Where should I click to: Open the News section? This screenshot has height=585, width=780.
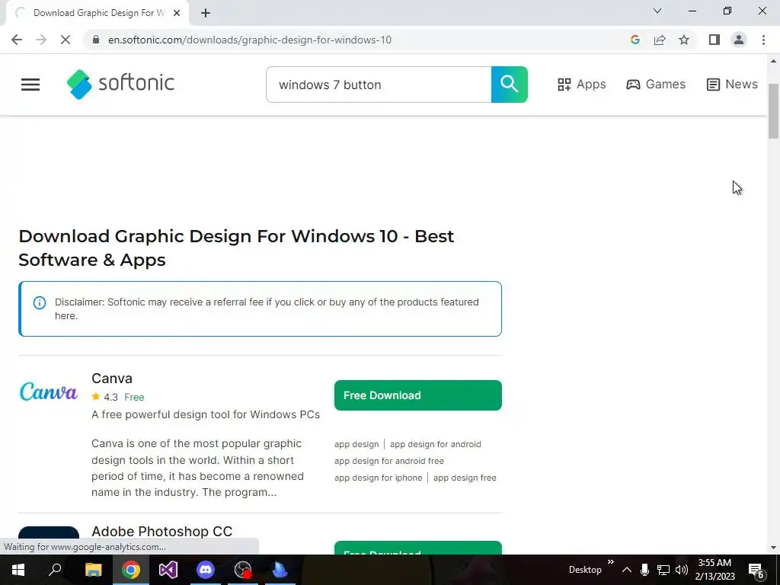coord(732,84)
